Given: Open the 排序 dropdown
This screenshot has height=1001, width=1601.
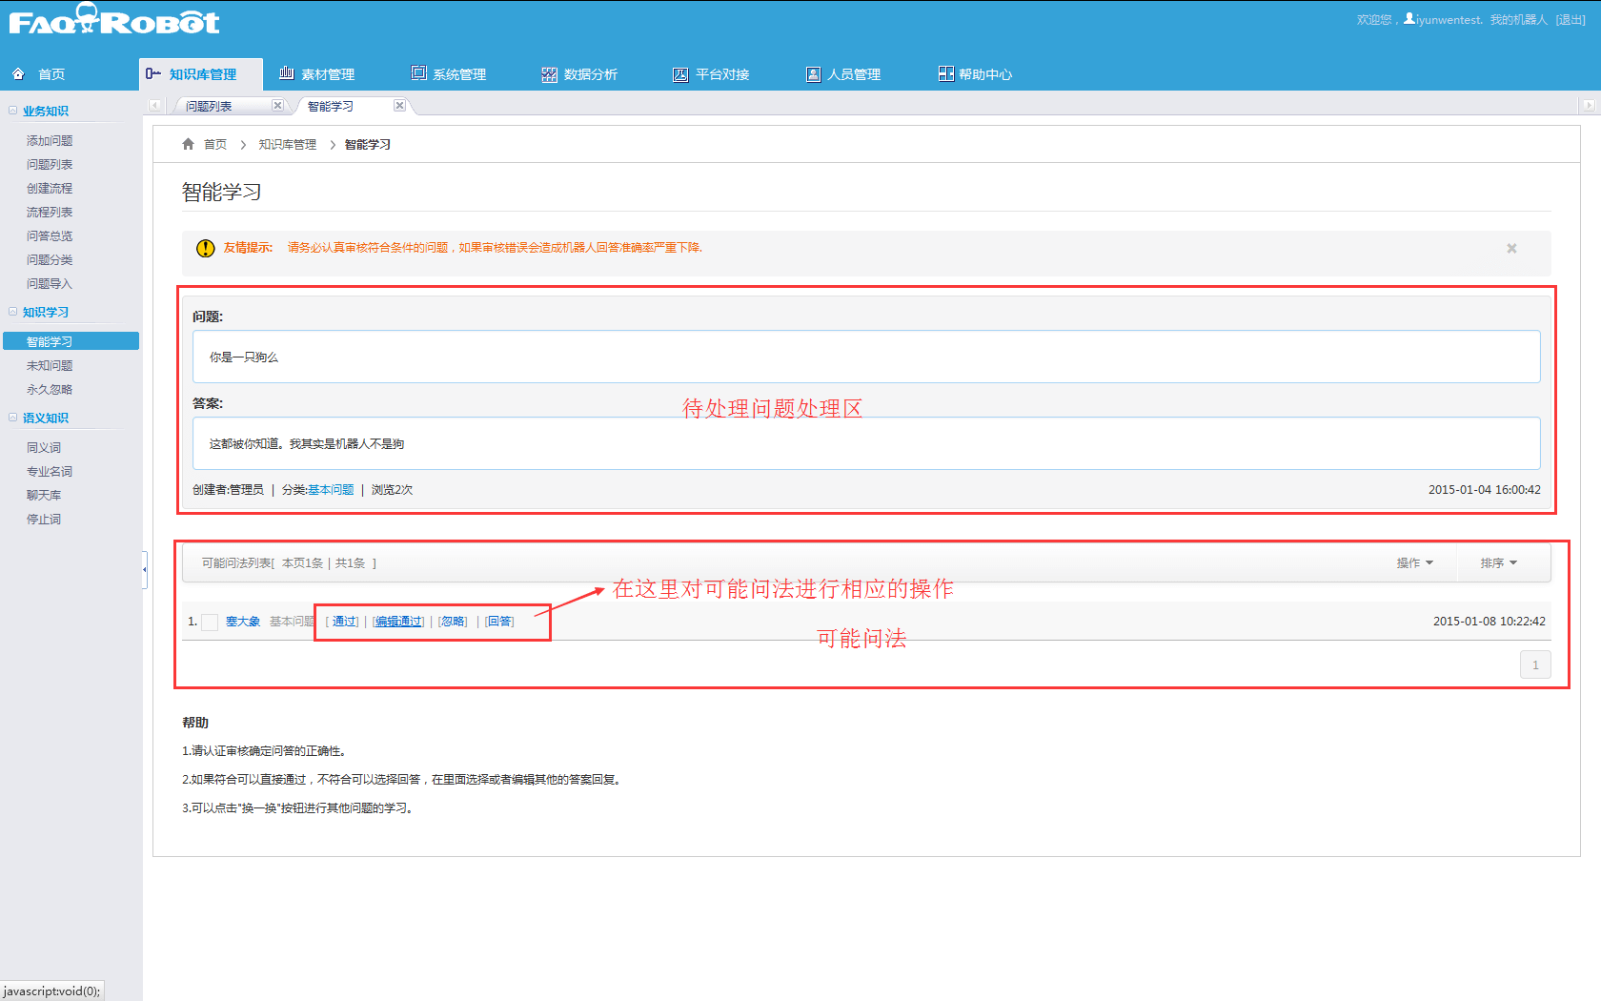Looking at the screenshot, I should point(1498,563).
